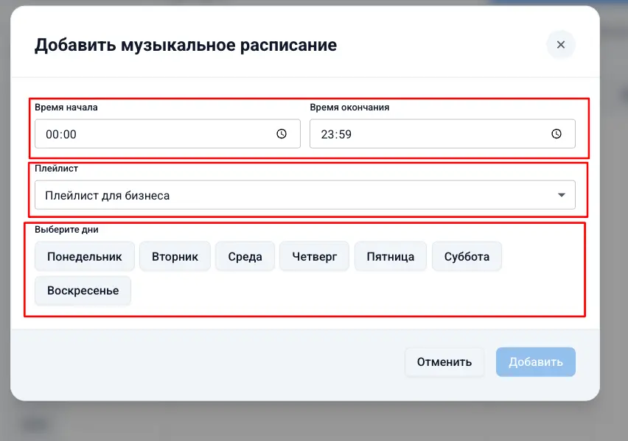The height and width of the screenshot is (441, 628).
Task: Click the minutes value 59 in end time
Action: [344, 135]
